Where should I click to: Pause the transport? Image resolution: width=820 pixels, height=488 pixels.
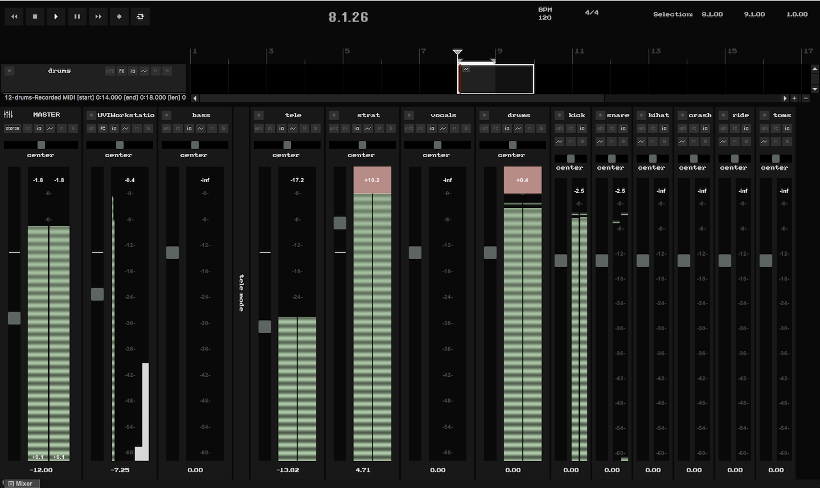point(77,17)
